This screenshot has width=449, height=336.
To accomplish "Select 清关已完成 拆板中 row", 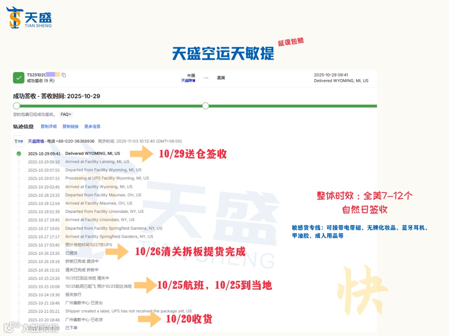I will 63,270.
